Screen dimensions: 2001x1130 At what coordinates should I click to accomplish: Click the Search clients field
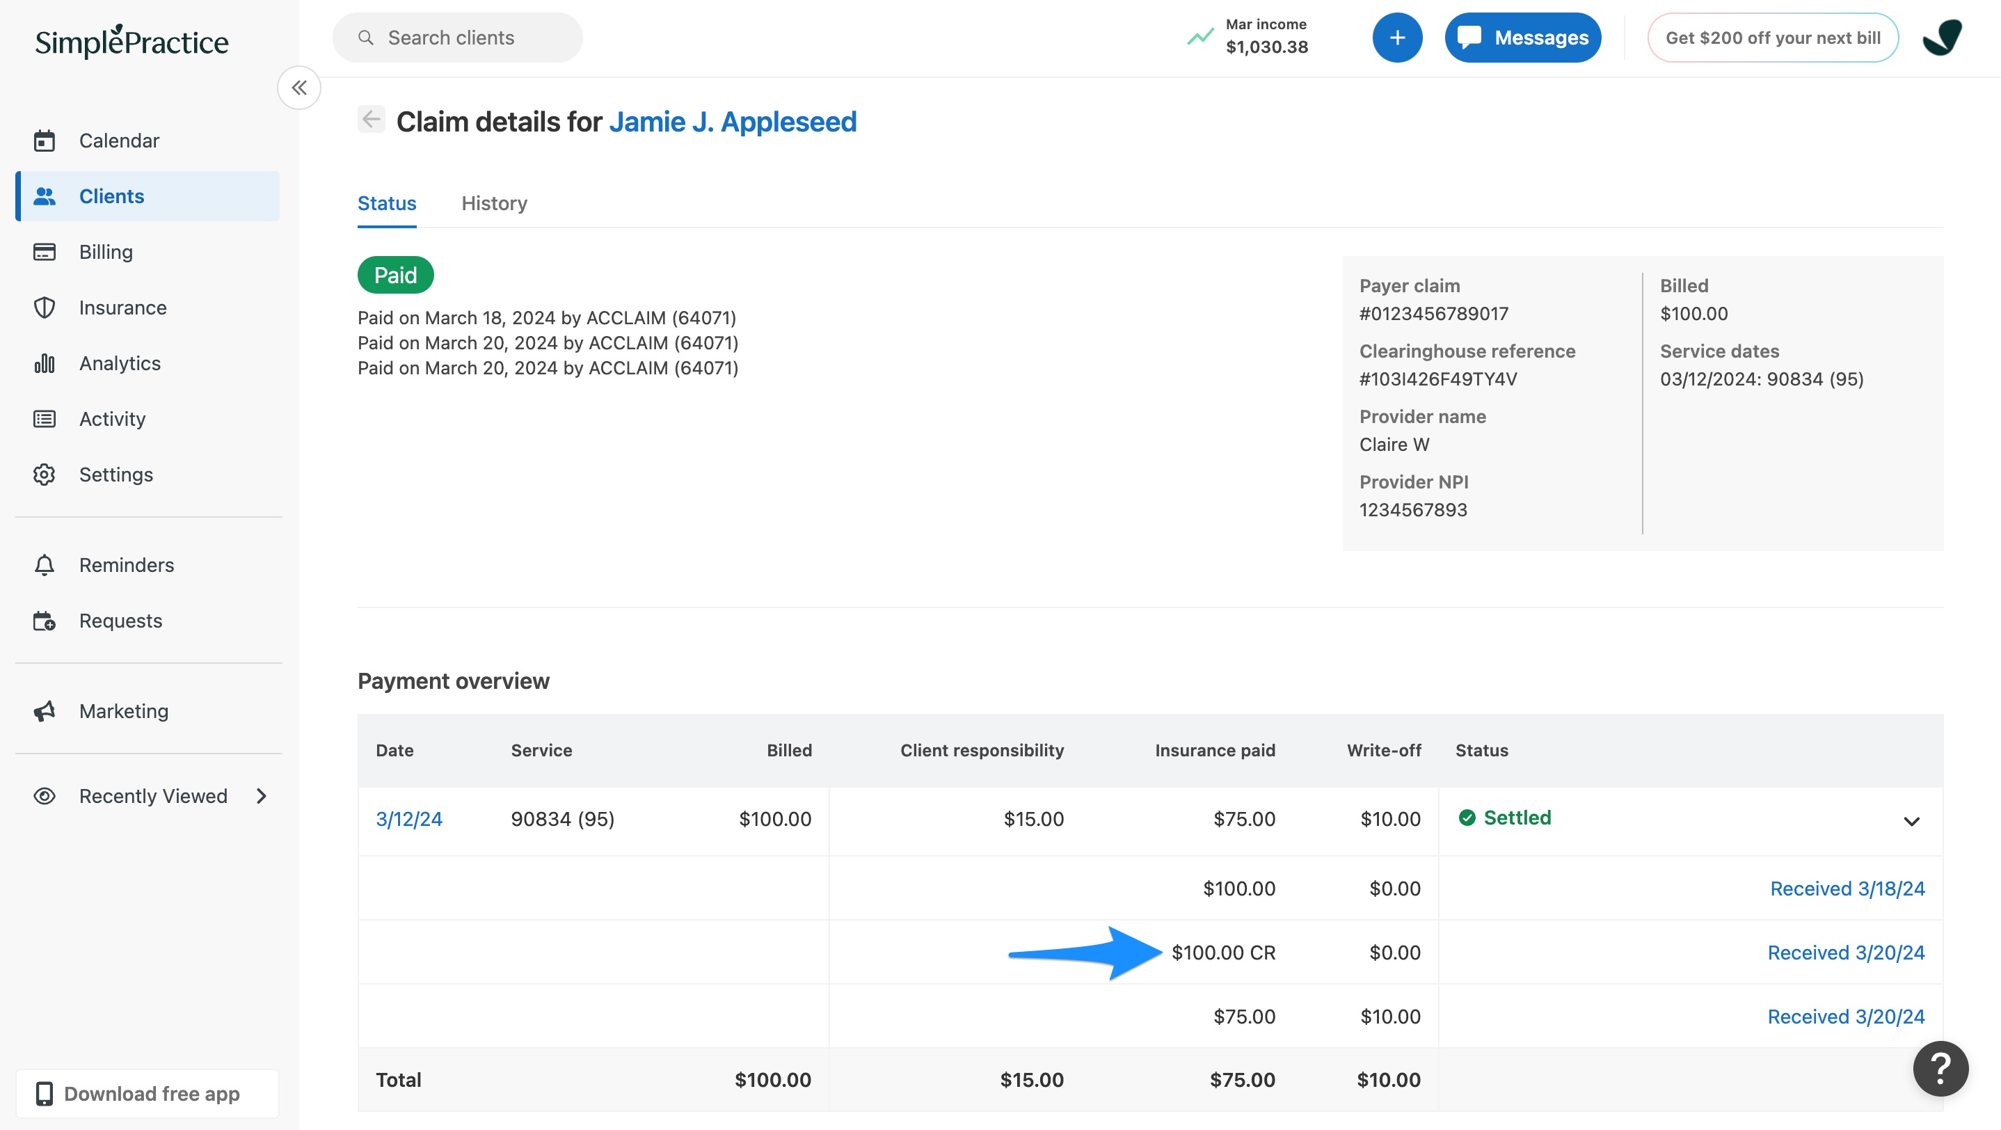click(x=458, y=38)
